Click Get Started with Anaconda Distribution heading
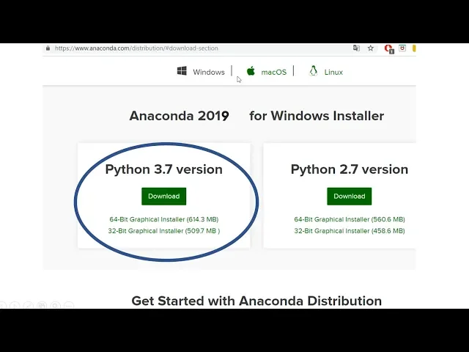The height and width of the screenshot is (352, 469). click(256, 301)
